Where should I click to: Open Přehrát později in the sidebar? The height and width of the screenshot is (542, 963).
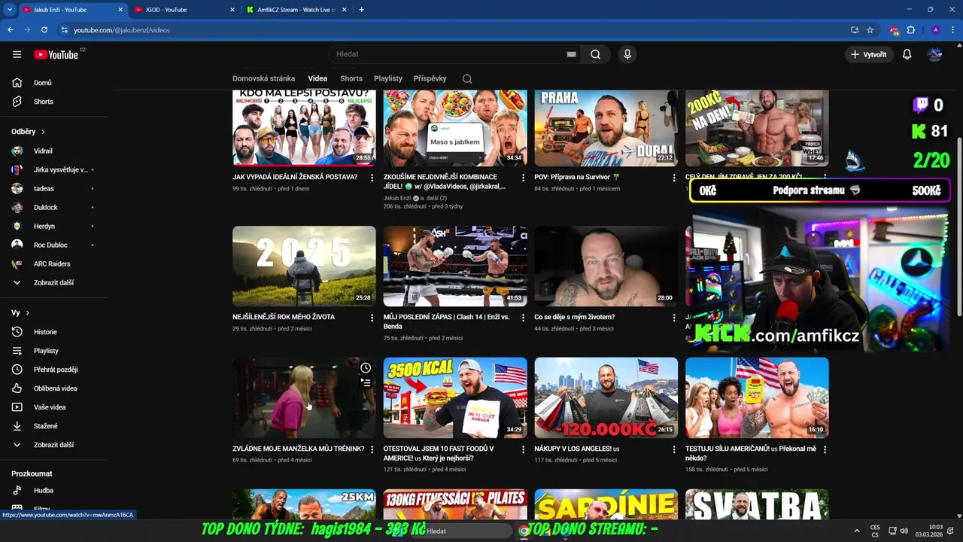pos(54,370)
